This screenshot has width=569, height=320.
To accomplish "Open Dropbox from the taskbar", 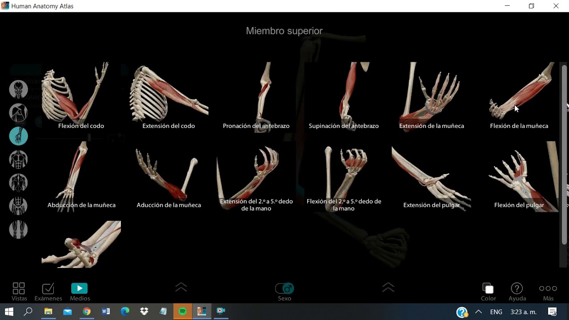I will click(x=144, y=312).
